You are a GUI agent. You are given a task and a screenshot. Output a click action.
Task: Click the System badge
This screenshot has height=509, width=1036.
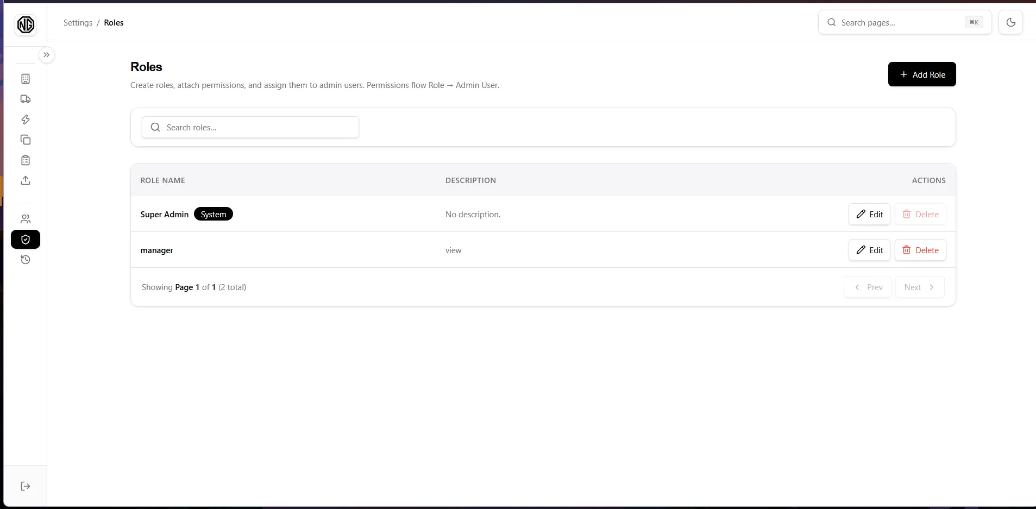coord(214,214)
